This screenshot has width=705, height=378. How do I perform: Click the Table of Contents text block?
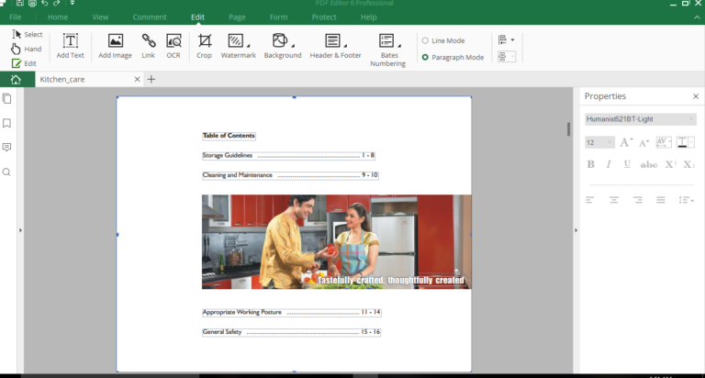[229, 136]
